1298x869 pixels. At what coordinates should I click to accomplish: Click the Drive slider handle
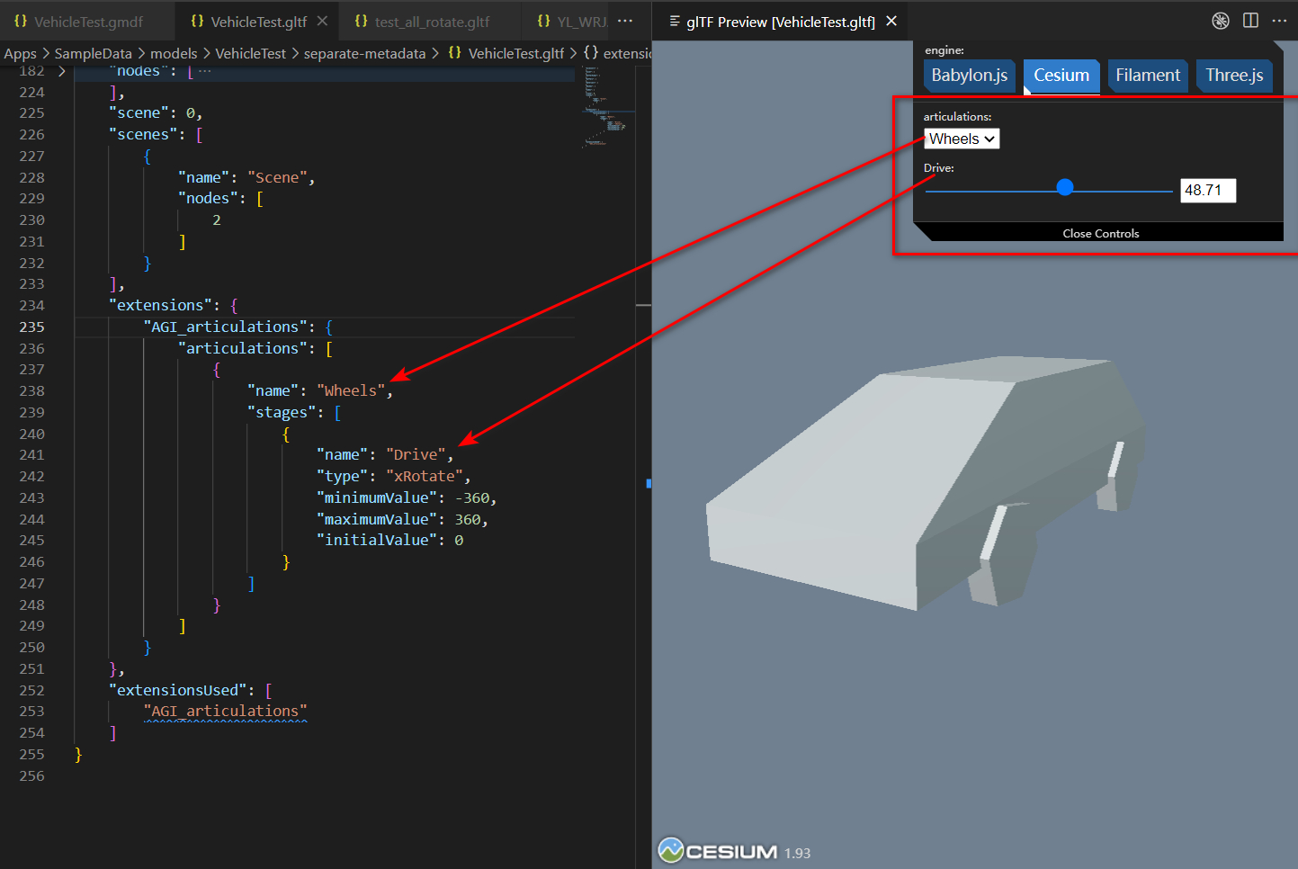tap(1065, 187)
